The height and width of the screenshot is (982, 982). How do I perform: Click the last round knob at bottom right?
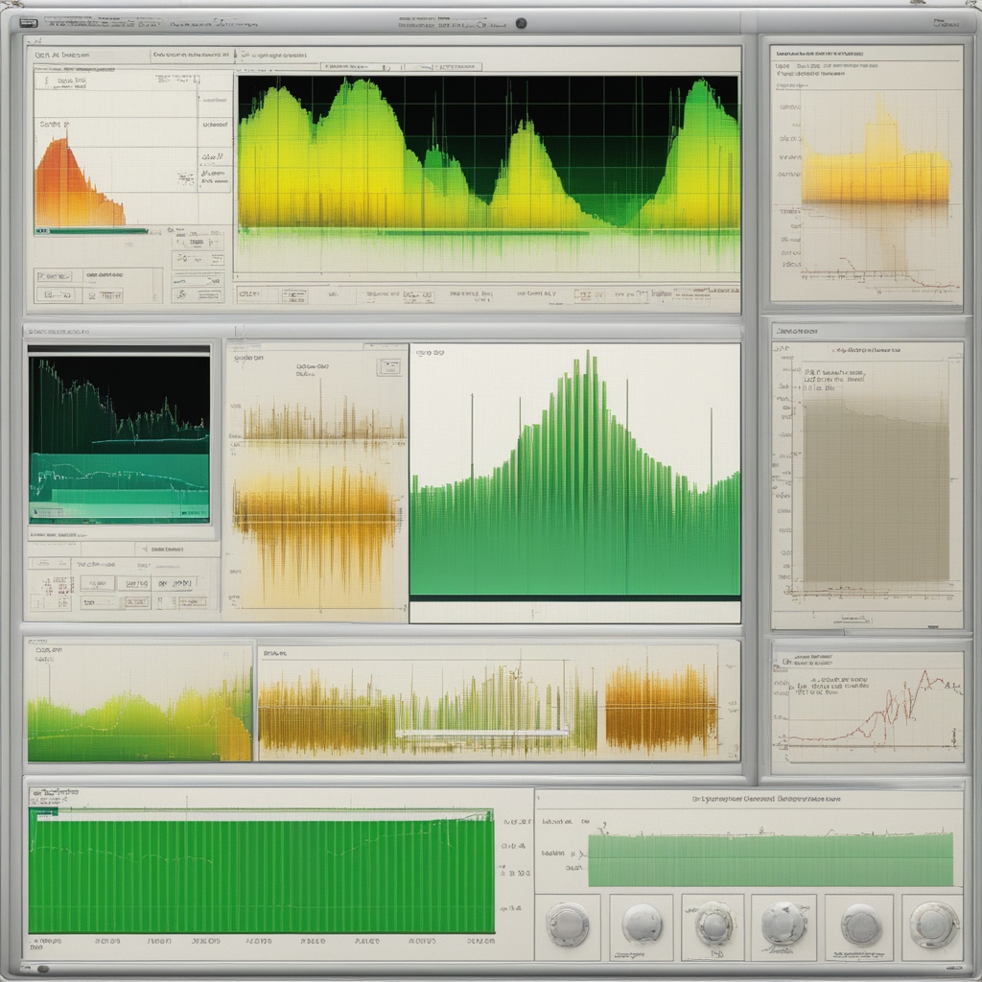pos(932,925)
